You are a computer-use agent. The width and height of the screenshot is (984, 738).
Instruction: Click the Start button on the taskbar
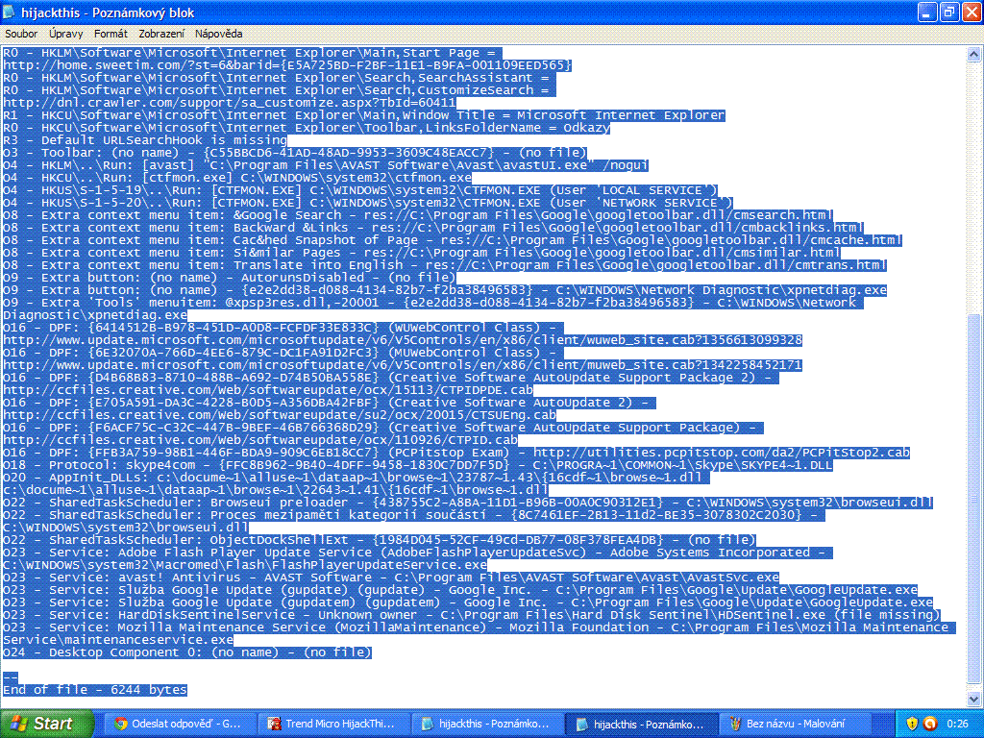(x=47, y=724)
